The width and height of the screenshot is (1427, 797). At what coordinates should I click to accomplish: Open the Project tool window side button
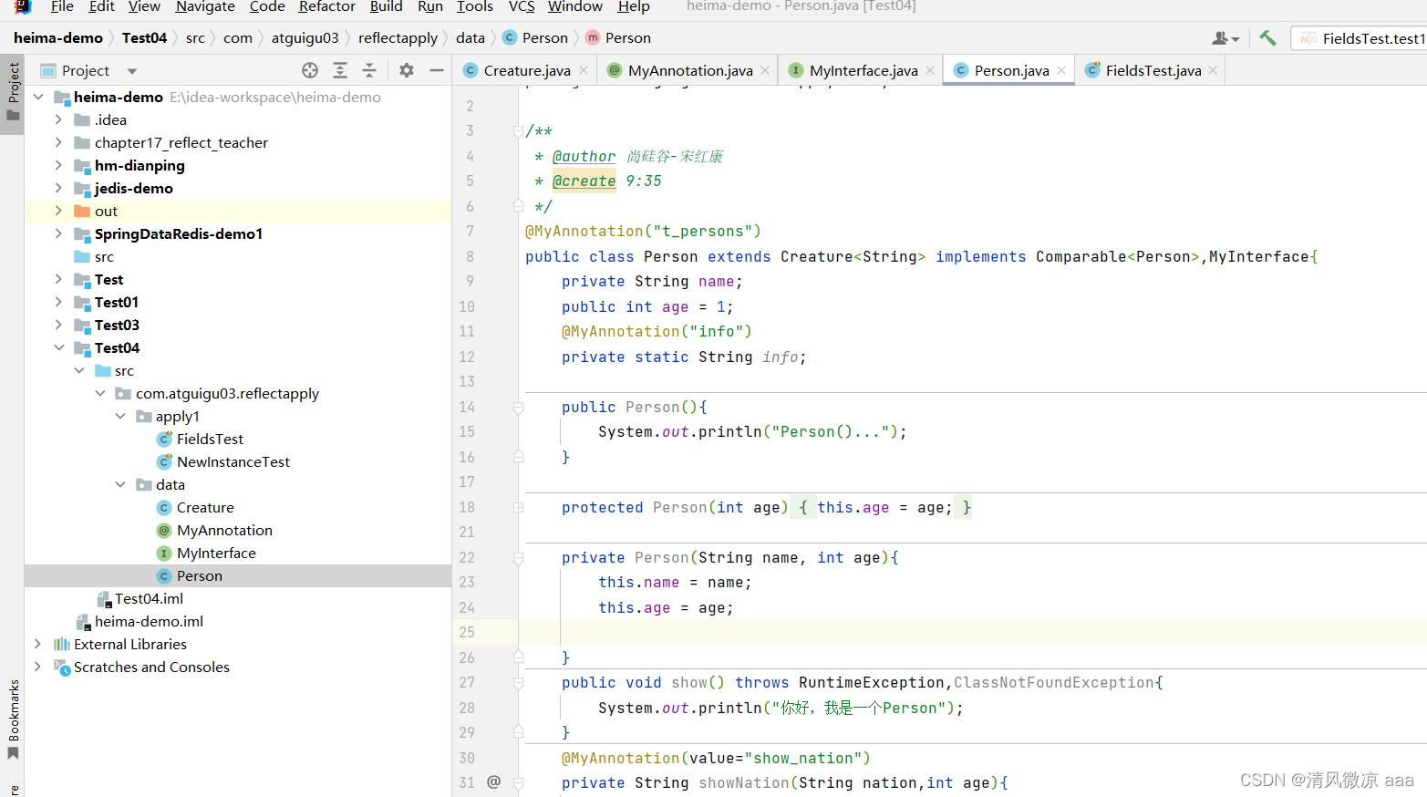[13, 92]
